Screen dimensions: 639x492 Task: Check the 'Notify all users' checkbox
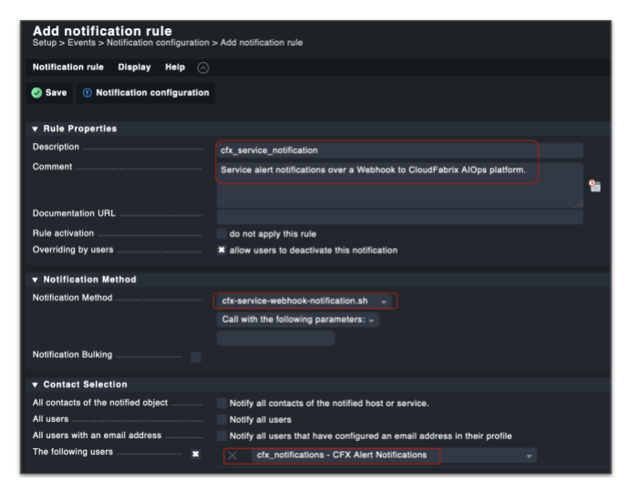click(x=222, y=419)
